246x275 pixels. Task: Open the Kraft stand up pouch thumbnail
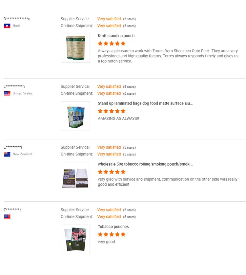click(x=75, y=48)
